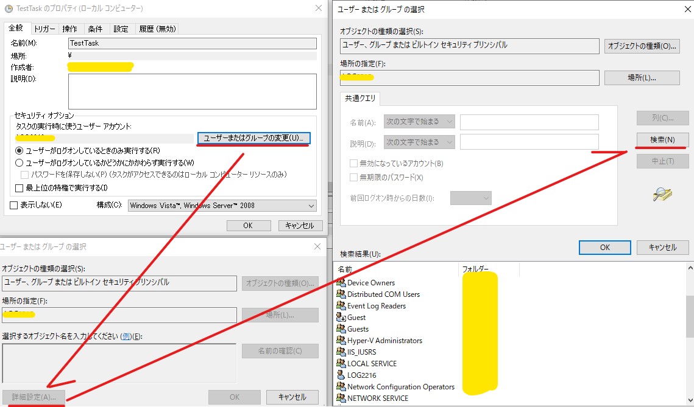Select the LOG2216 user icon
694x407 pixels.
(341, 375)
